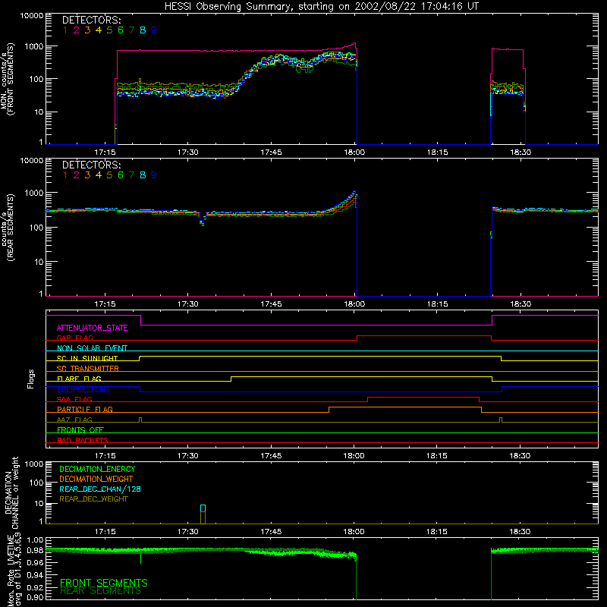
Task: Click the PARTICLE_FLAG label
Action: [x=85, y=409]
